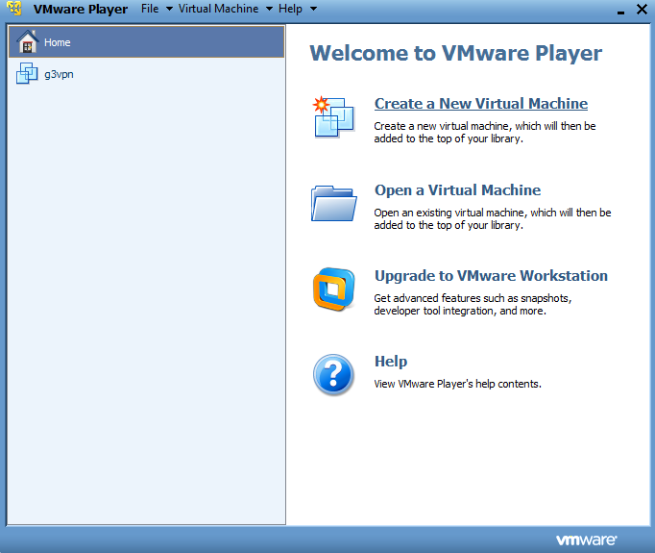655x553 pixels.
Task: Click the Create New Virtual Machine icon
Action: 333,116
